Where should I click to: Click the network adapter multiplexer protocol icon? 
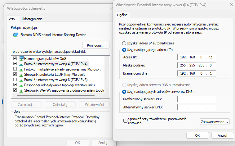[x=21, y=69]
